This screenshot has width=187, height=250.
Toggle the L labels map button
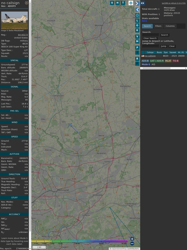pyautogui.click(x=137, y=21)
